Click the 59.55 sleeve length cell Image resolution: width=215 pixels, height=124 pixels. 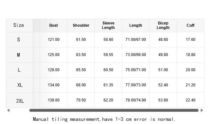point(108,55)
